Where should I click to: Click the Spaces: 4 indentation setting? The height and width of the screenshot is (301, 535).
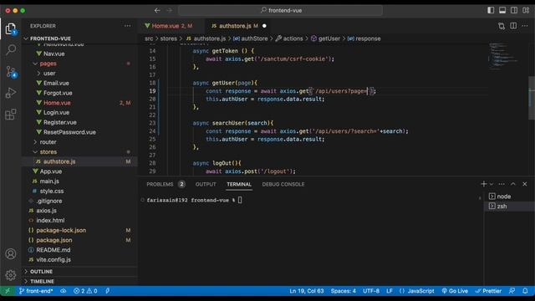tap(344, 291)
